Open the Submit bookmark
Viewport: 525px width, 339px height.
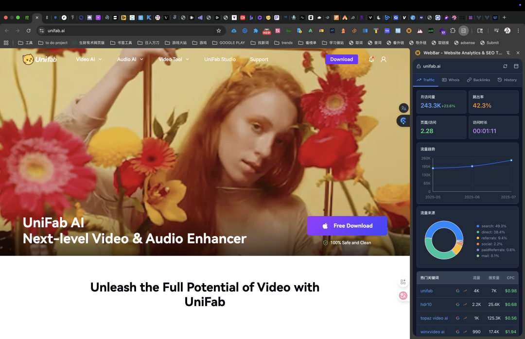[490, 43]
